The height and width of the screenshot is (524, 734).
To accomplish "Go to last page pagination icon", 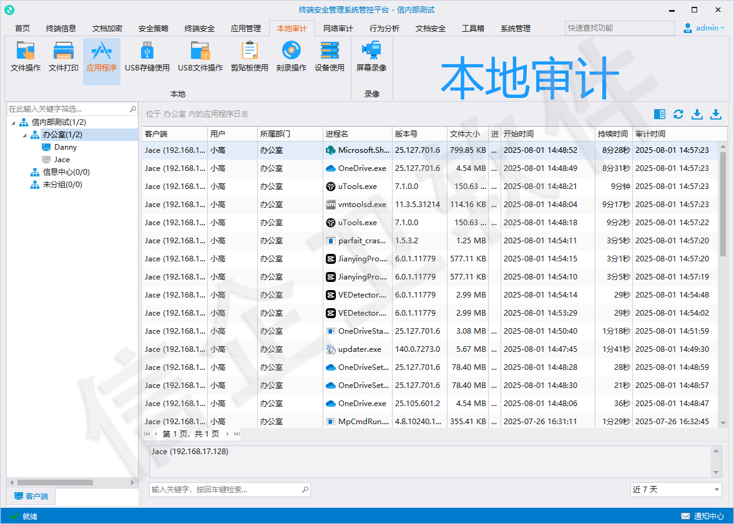I will (x=237, y=434).
